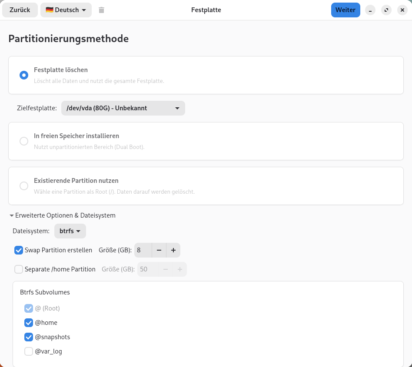Click the trash icon in the header bar
Image resolution: width=412 pixels, height=367 pixels.
pyautogui.click(x=101, y=10)
